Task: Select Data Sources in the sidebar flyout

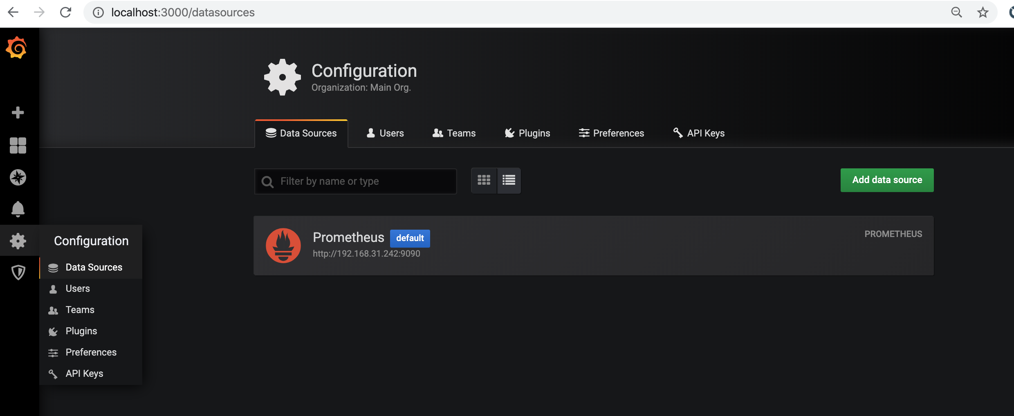Action: tap(91, 267)
